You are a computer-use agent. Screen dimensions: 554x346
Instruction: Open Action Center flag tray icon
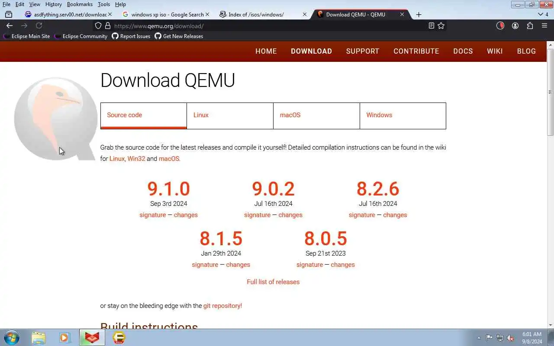click(x=489, y=338)
